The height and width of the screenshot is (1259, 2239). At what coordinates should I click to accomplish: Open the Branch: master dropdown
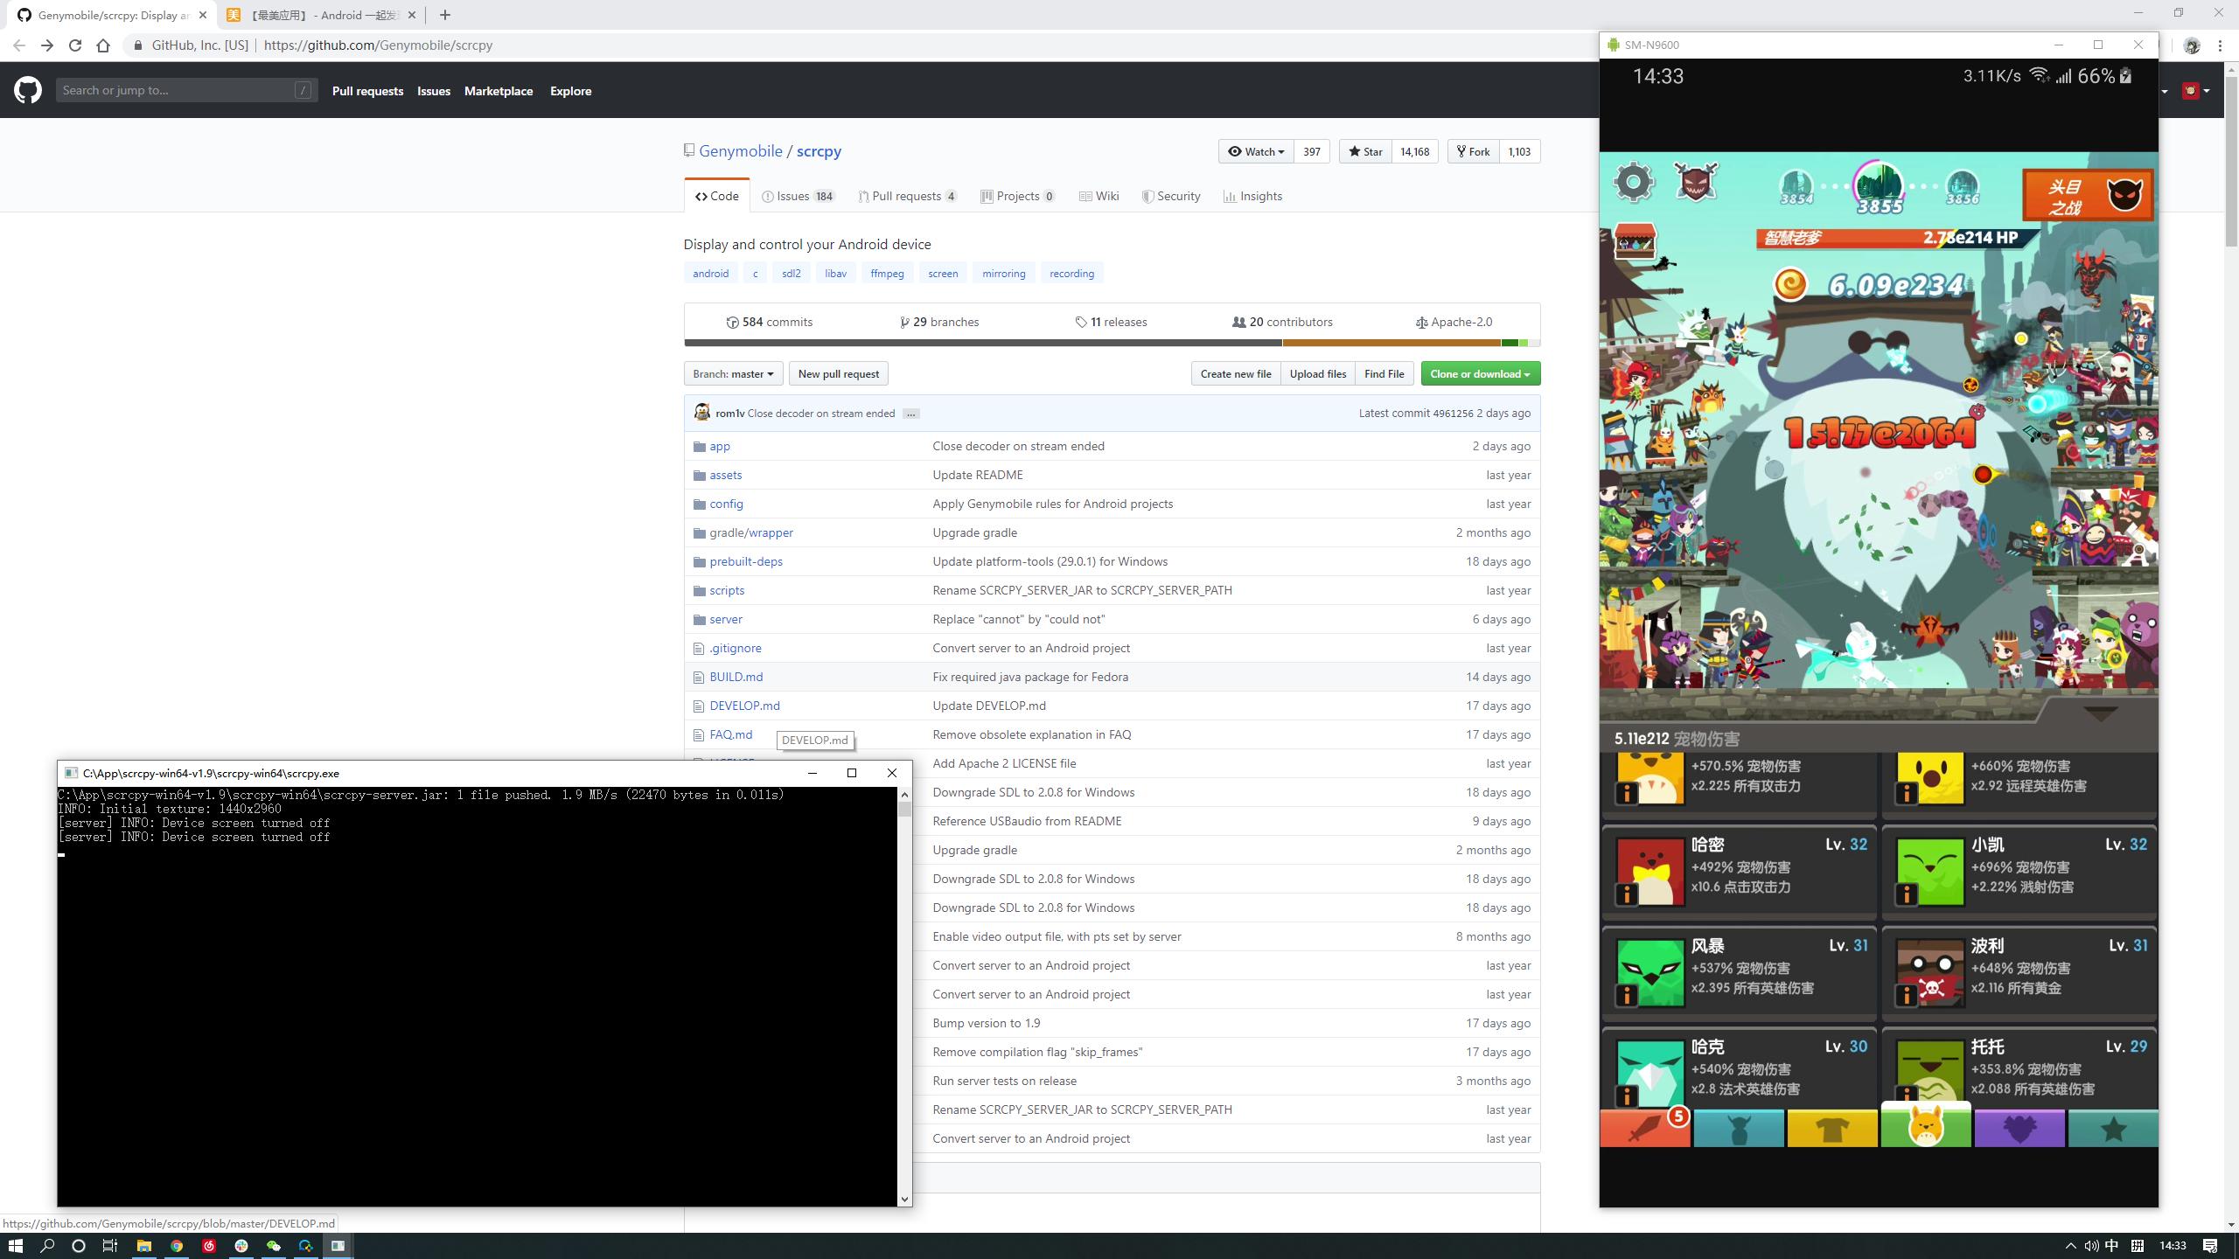[733, 374]
